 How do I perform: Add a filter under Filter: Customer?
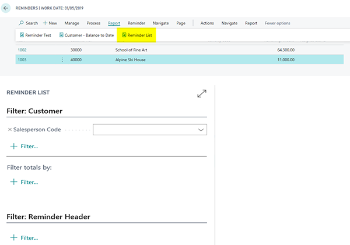(x=24, y=146)
